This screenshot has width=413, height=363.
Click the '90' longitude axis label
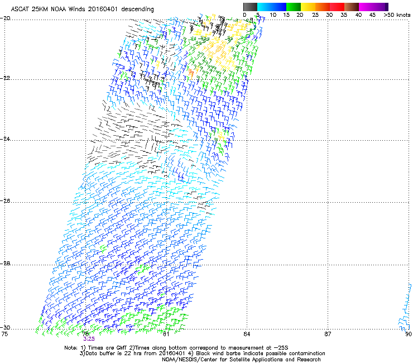[409, 334]
